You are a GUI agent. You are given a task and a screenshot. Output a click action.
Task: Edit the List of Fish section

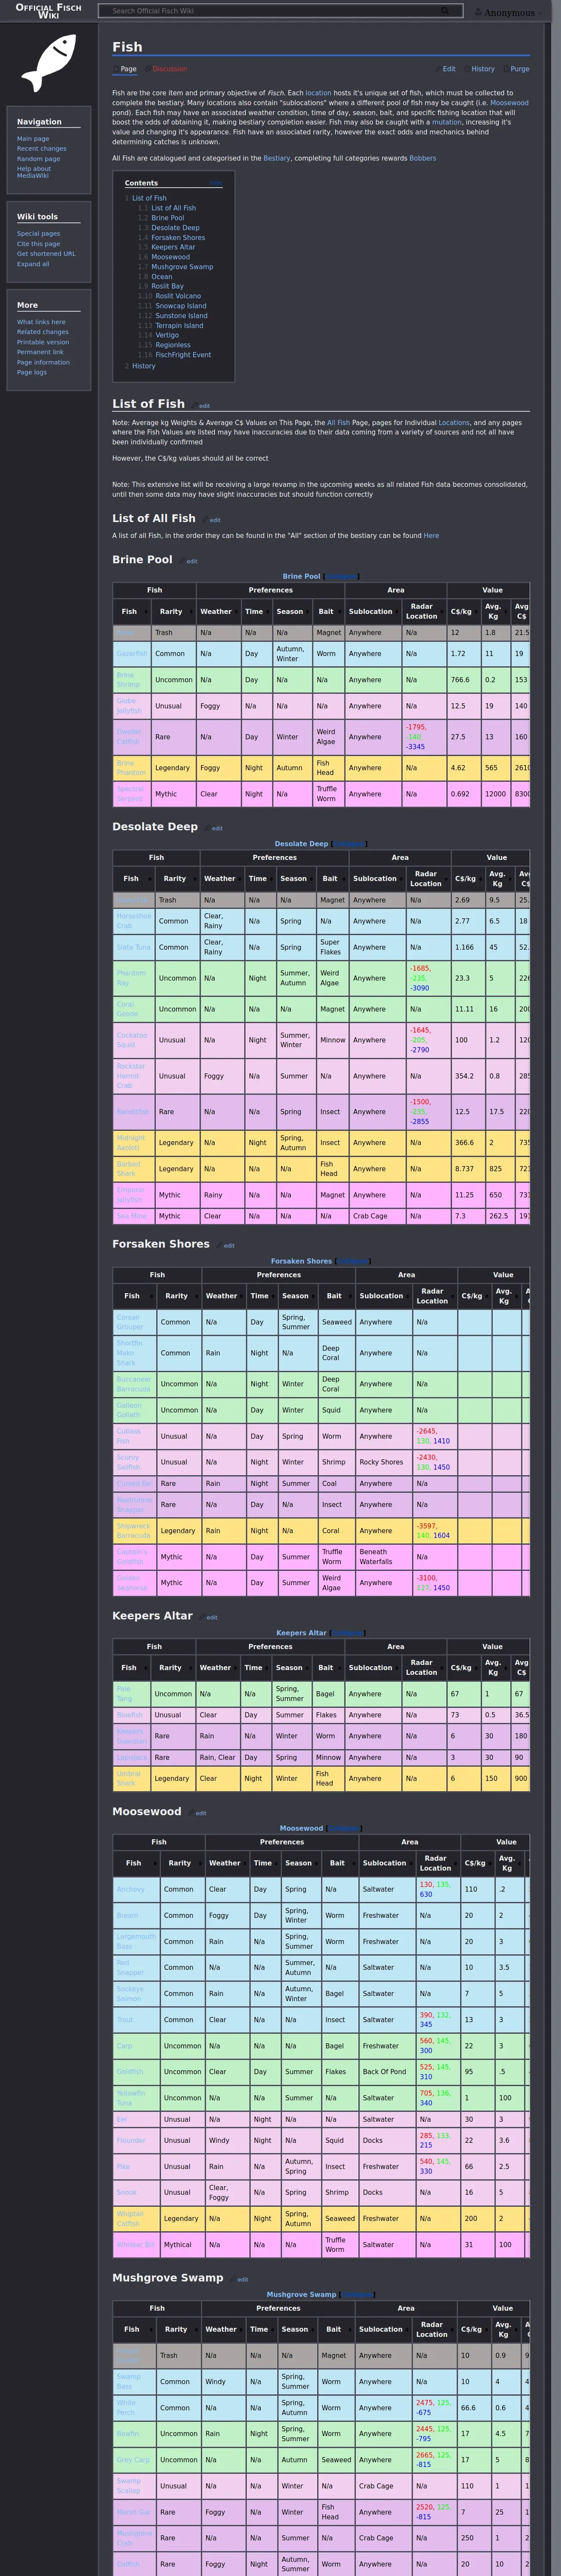[204, 406]
